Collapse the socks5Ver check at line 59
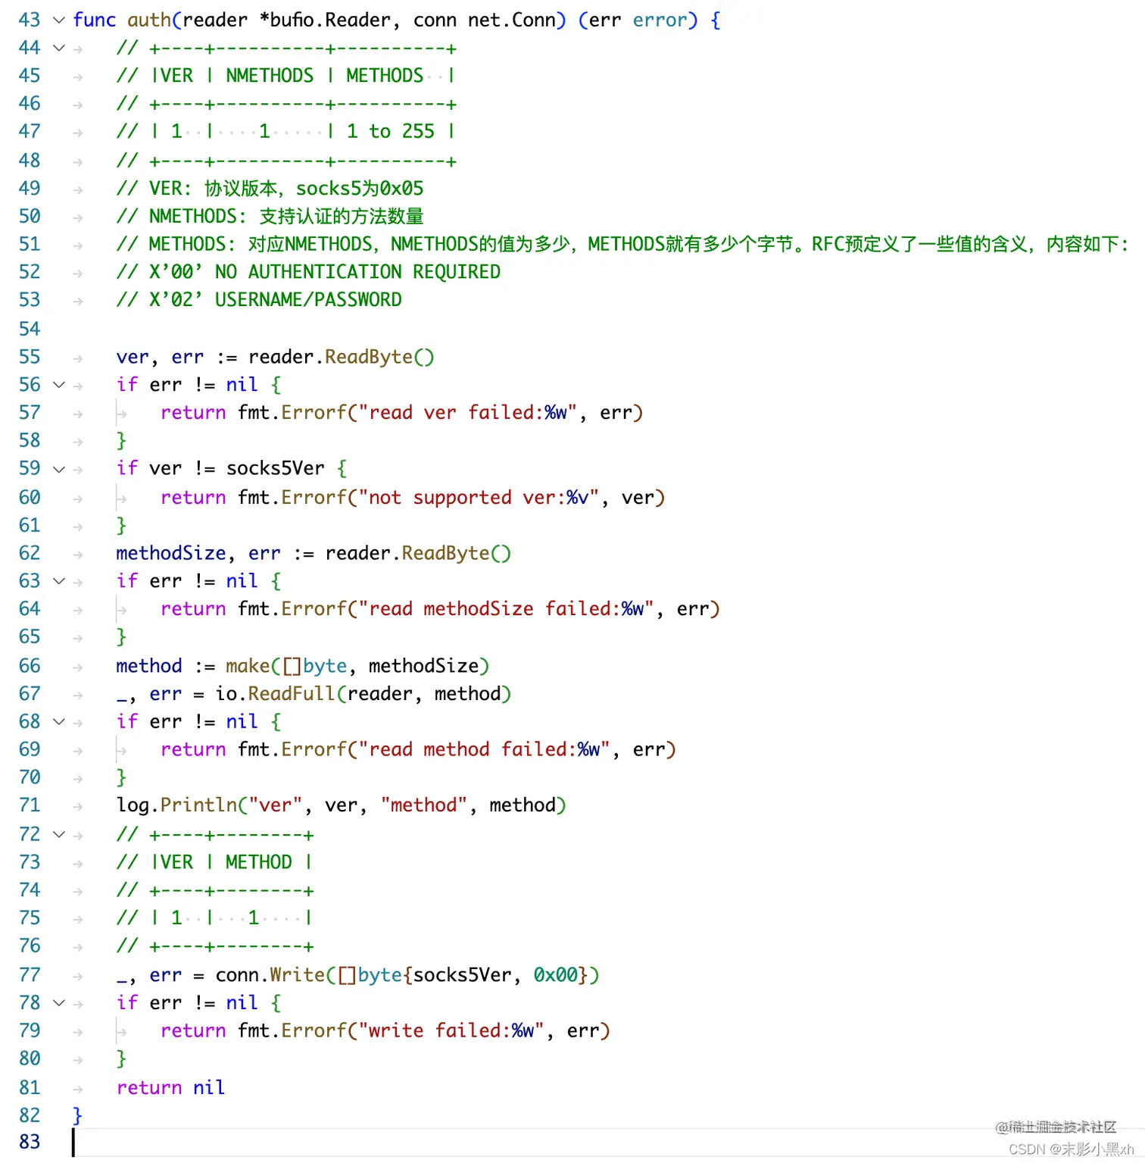 pos(58,468)
